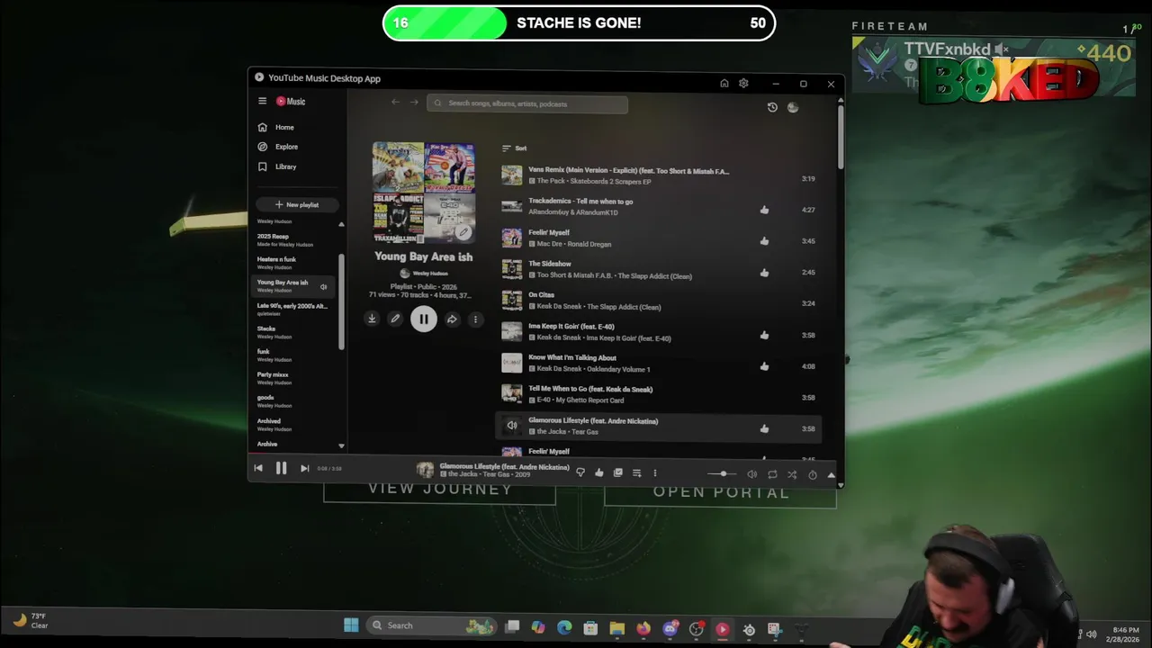1152x648 pixels.
Task: Click the Mac Dre artist link
Action: pos(549,244)
